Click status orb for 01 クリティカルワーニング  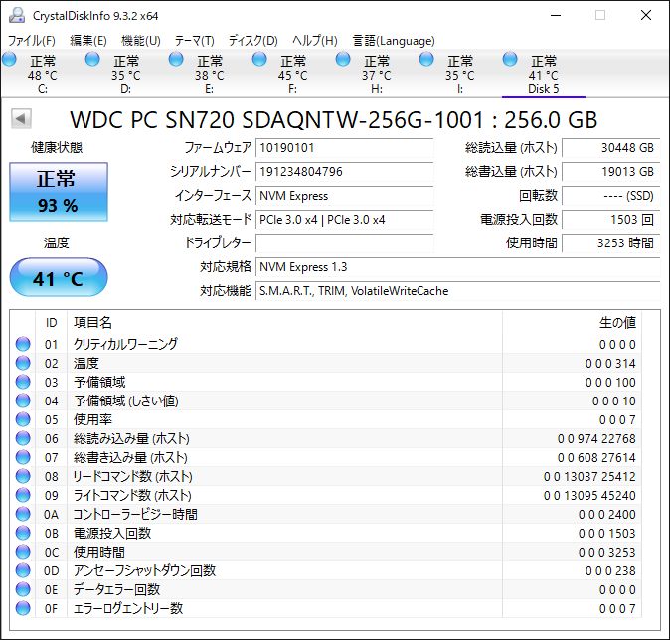pos(23,344)
